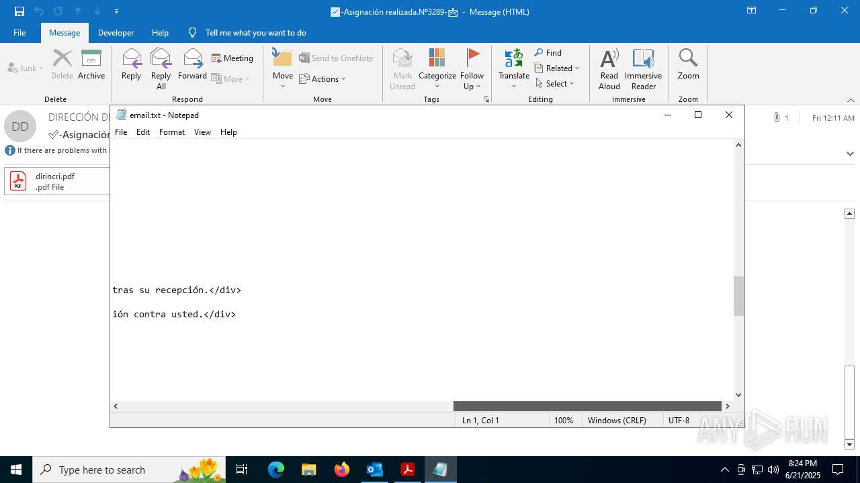This screenshot has width=860, height=483.
Task: Click the Notepad horizontal scrollbar thumb
Action: click(x=587, y=406)
